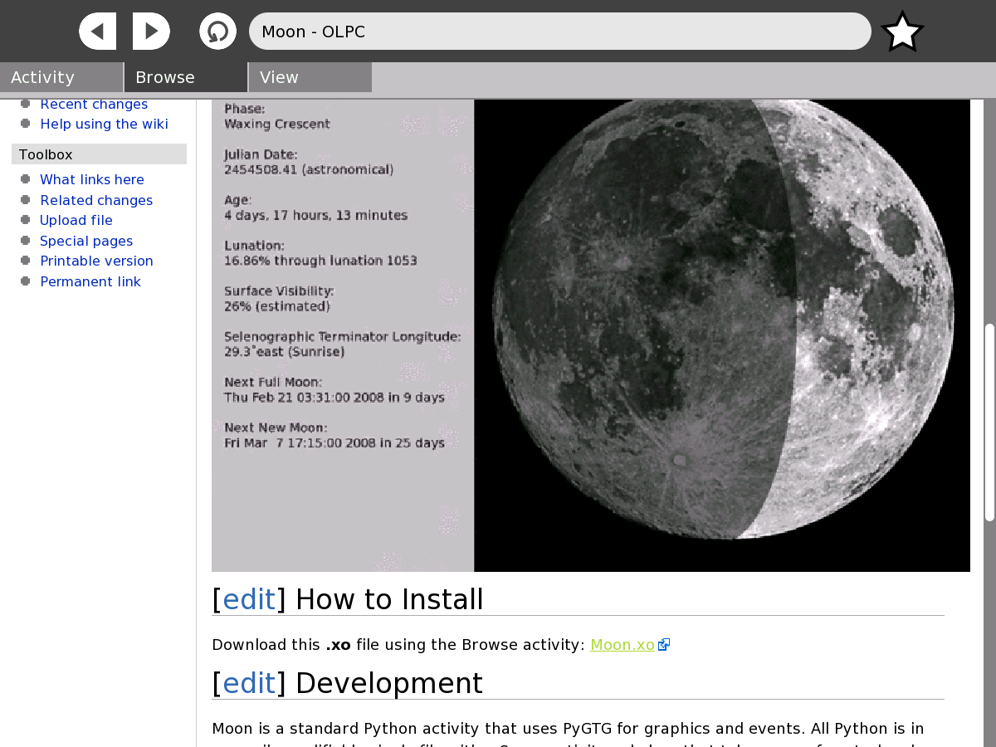Click the Permanent link entry
This screenshot has width=996, height=747.
tap(90, 281)
